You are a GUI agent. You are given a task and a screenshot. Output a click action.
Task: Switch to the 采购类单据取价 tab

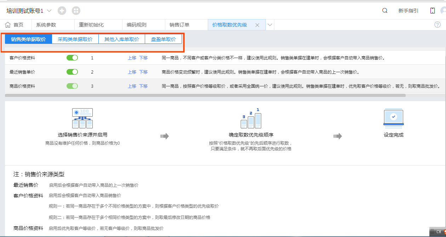(75, 39)
